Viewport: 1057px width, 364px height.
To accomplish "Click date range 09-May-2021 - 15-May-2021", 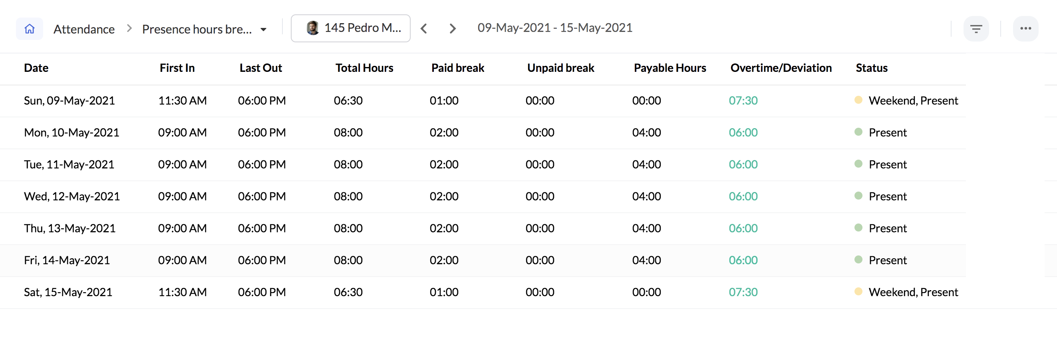I will pos(554,28).
